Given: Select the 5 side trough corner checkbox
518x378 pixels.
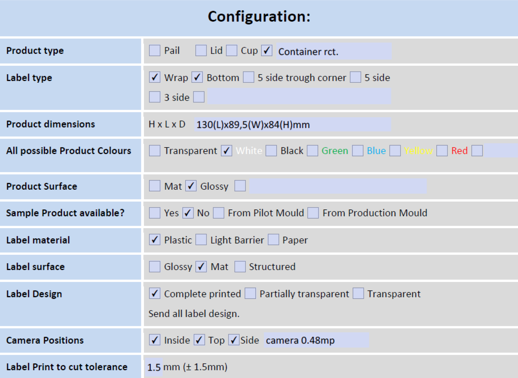Looking at the screenshot, I should point(248,77).
